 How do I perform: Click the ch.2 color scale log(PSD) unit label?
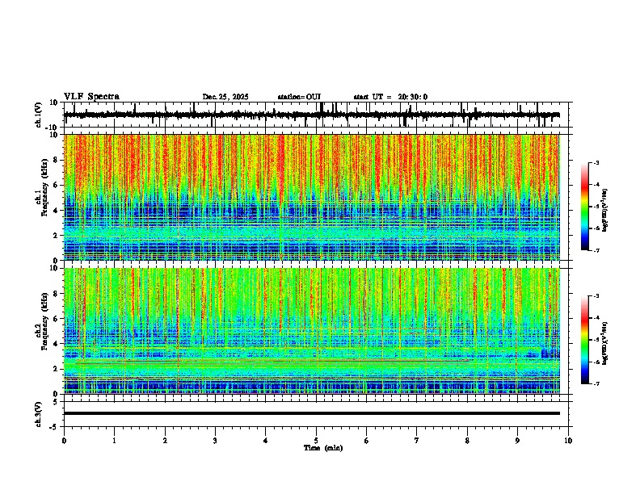pyautogui.click(x=605, y=343)
